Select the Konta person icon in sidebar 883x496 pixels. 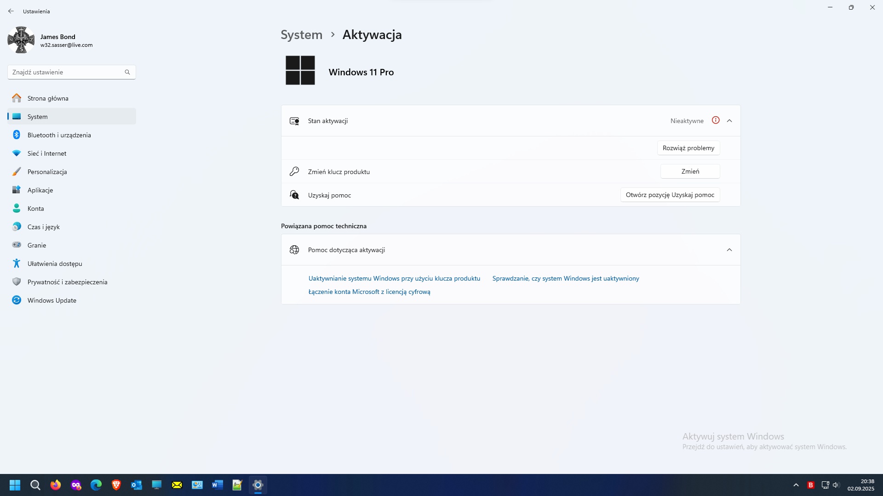click(17, 209)
